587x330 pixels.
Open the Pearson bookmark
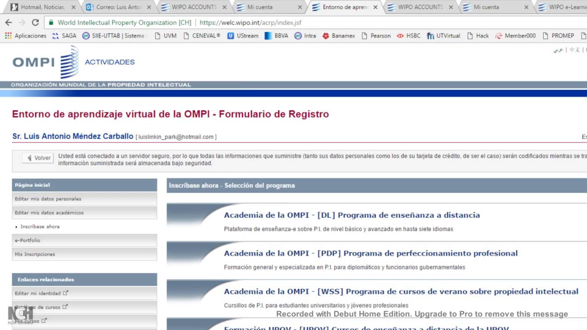click(x=376, y=36)
